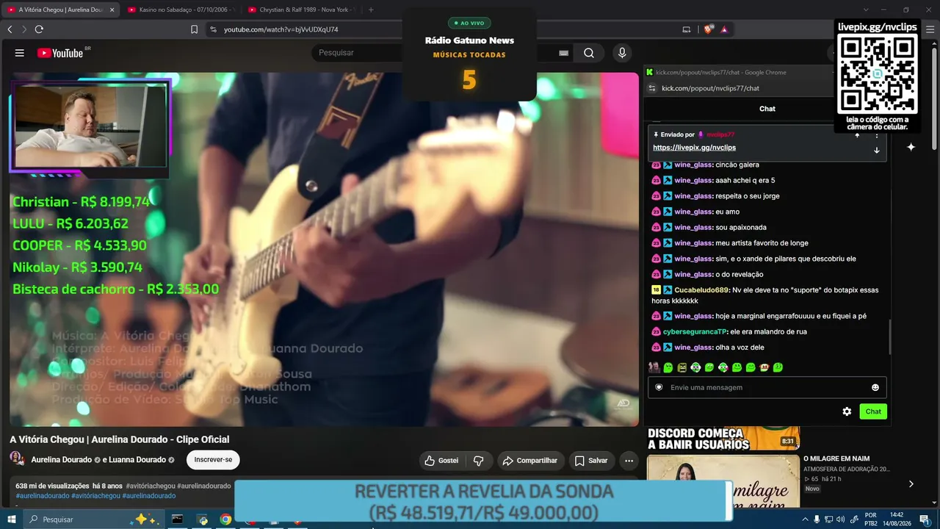Go to the YouTube home logo
The height and width of the screenshot is (529, 940).
pyautogui.click(x=60, y=53)
